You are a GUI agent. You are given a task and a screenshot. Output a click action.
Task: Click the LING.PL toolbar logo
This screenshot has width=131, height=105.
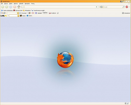click(x=4, y=16)
